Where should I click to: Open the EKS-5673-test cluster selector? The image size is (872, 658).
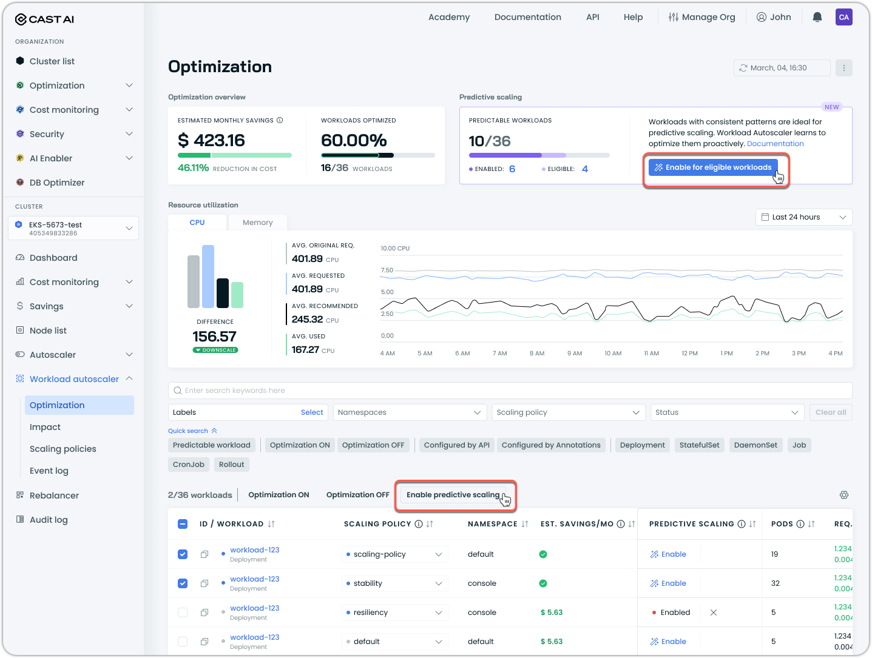coord(73,229)
